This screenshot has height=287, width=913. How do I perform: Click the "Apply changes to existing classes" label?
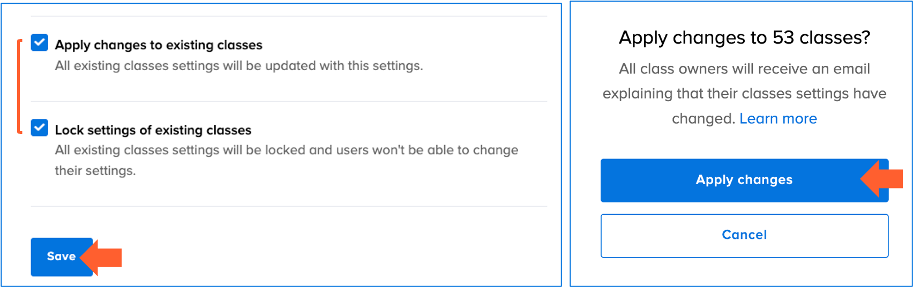[159, 45]
